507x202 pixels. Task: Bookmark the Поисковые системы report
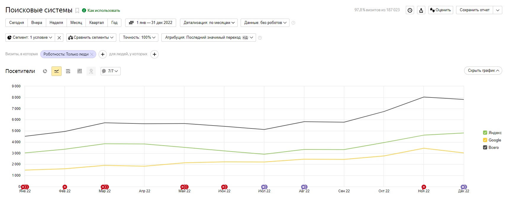[77, 11]
